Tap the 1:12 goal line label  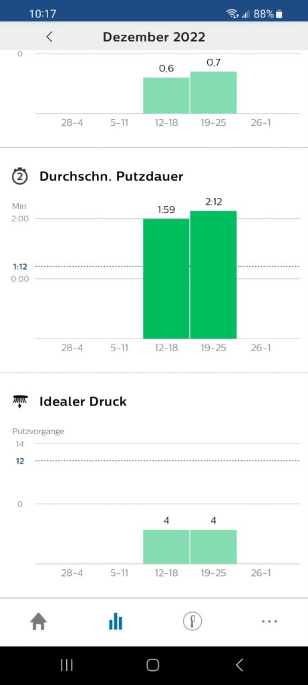pyautogui.click(x=21, y=266)
